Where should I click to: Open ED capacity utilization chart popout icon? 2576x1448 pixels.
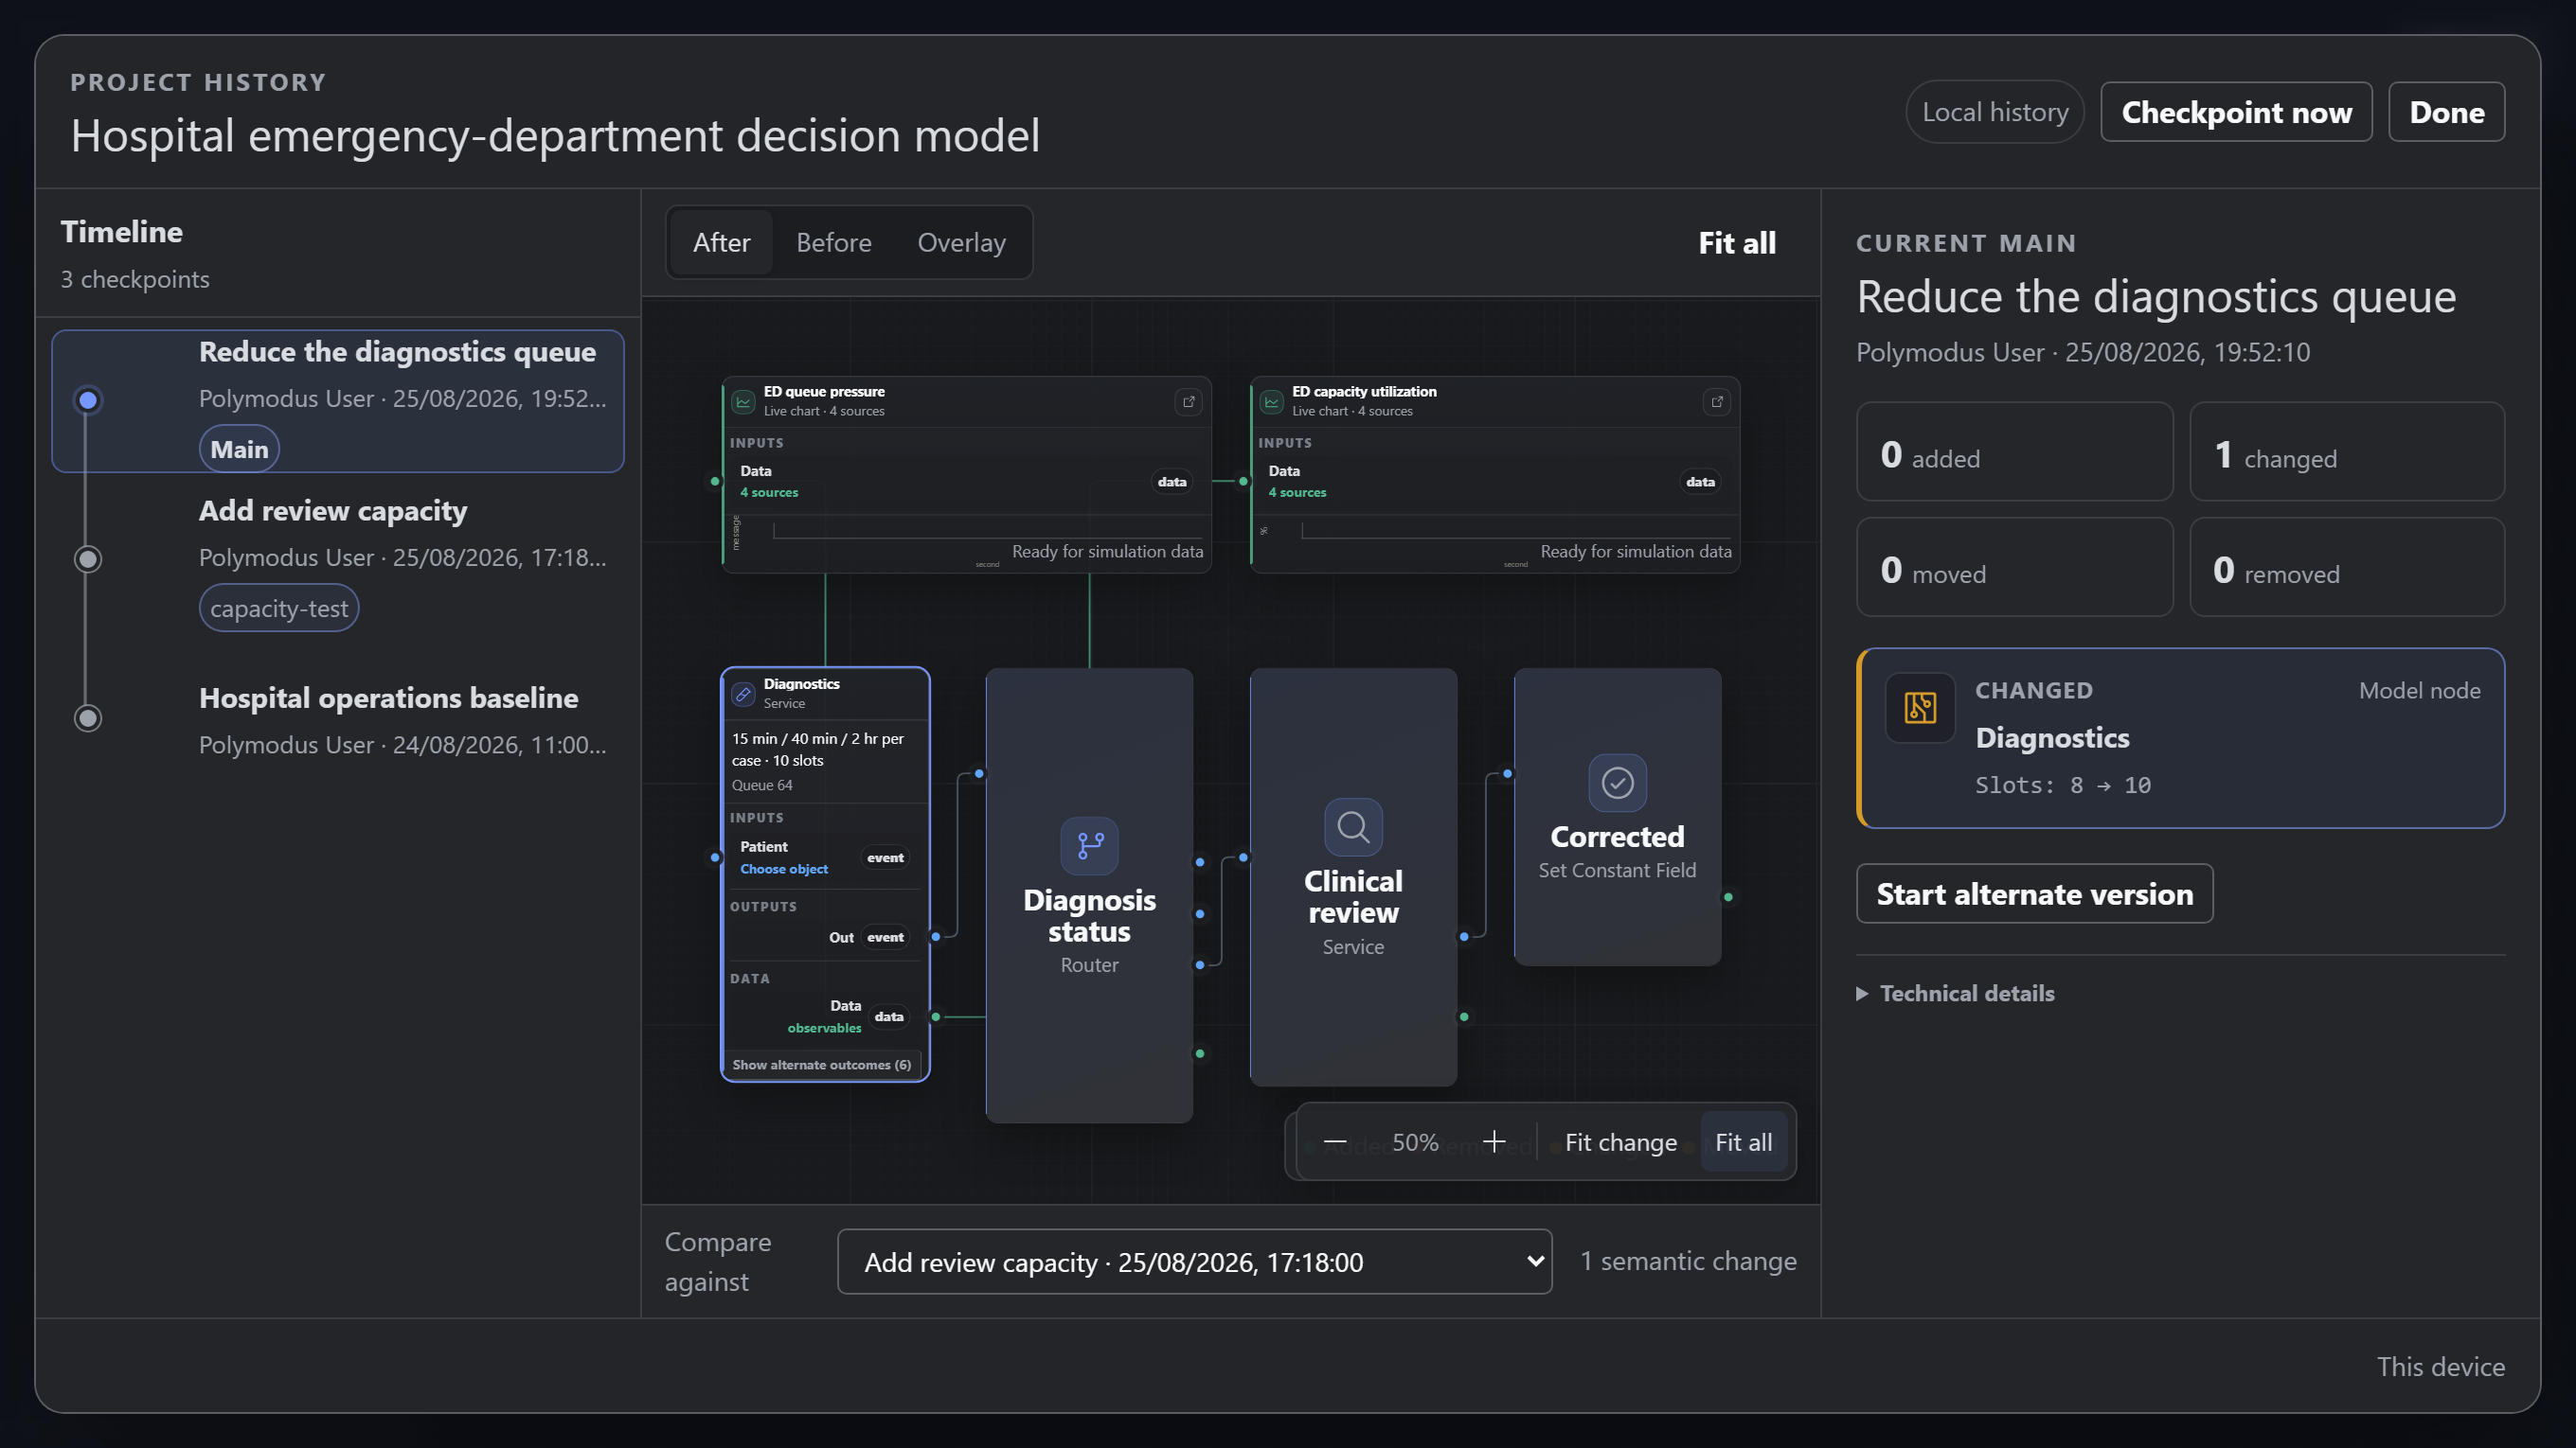point(1717,401)
